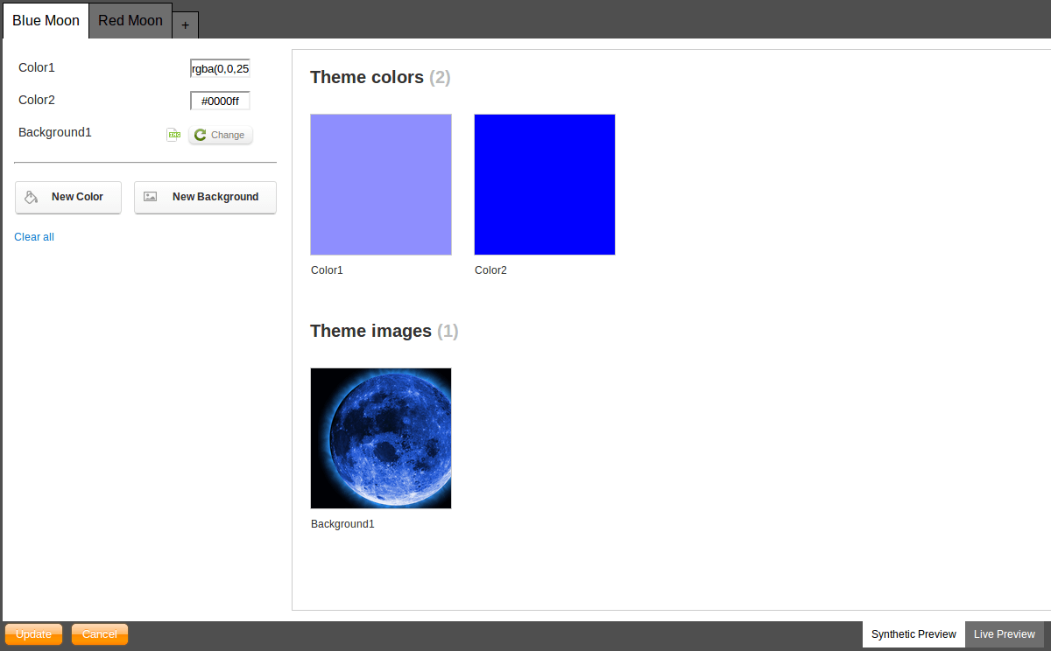Select the paint bucket icon on New Color
The width and height of the screenshot is (1051, 651).
point(32,197)
